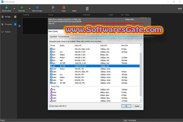Open the hamburger menu in toolbar

point(87,9)
